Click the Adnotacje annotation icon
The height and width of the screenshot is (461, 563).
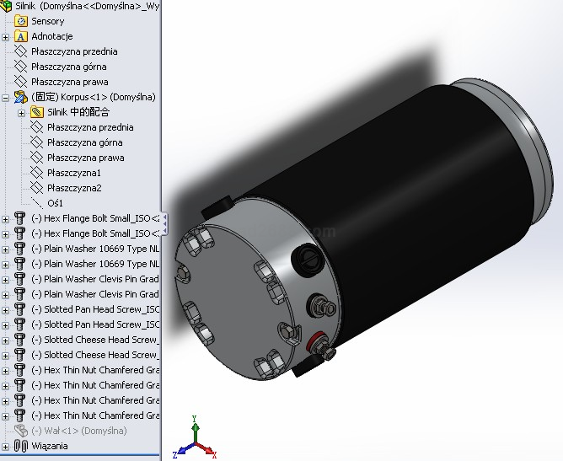[21, 36]
